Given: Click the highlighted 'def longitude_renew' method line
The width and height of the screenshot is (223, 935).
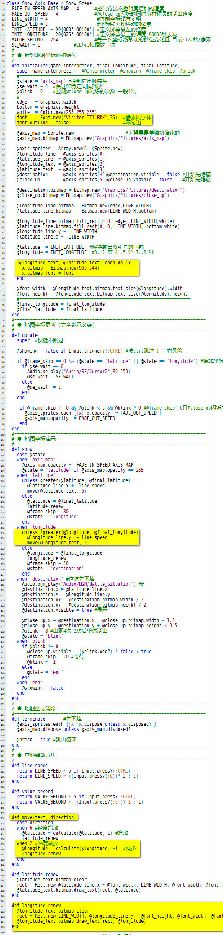Looking at the screenshot, I should (36, 906).
